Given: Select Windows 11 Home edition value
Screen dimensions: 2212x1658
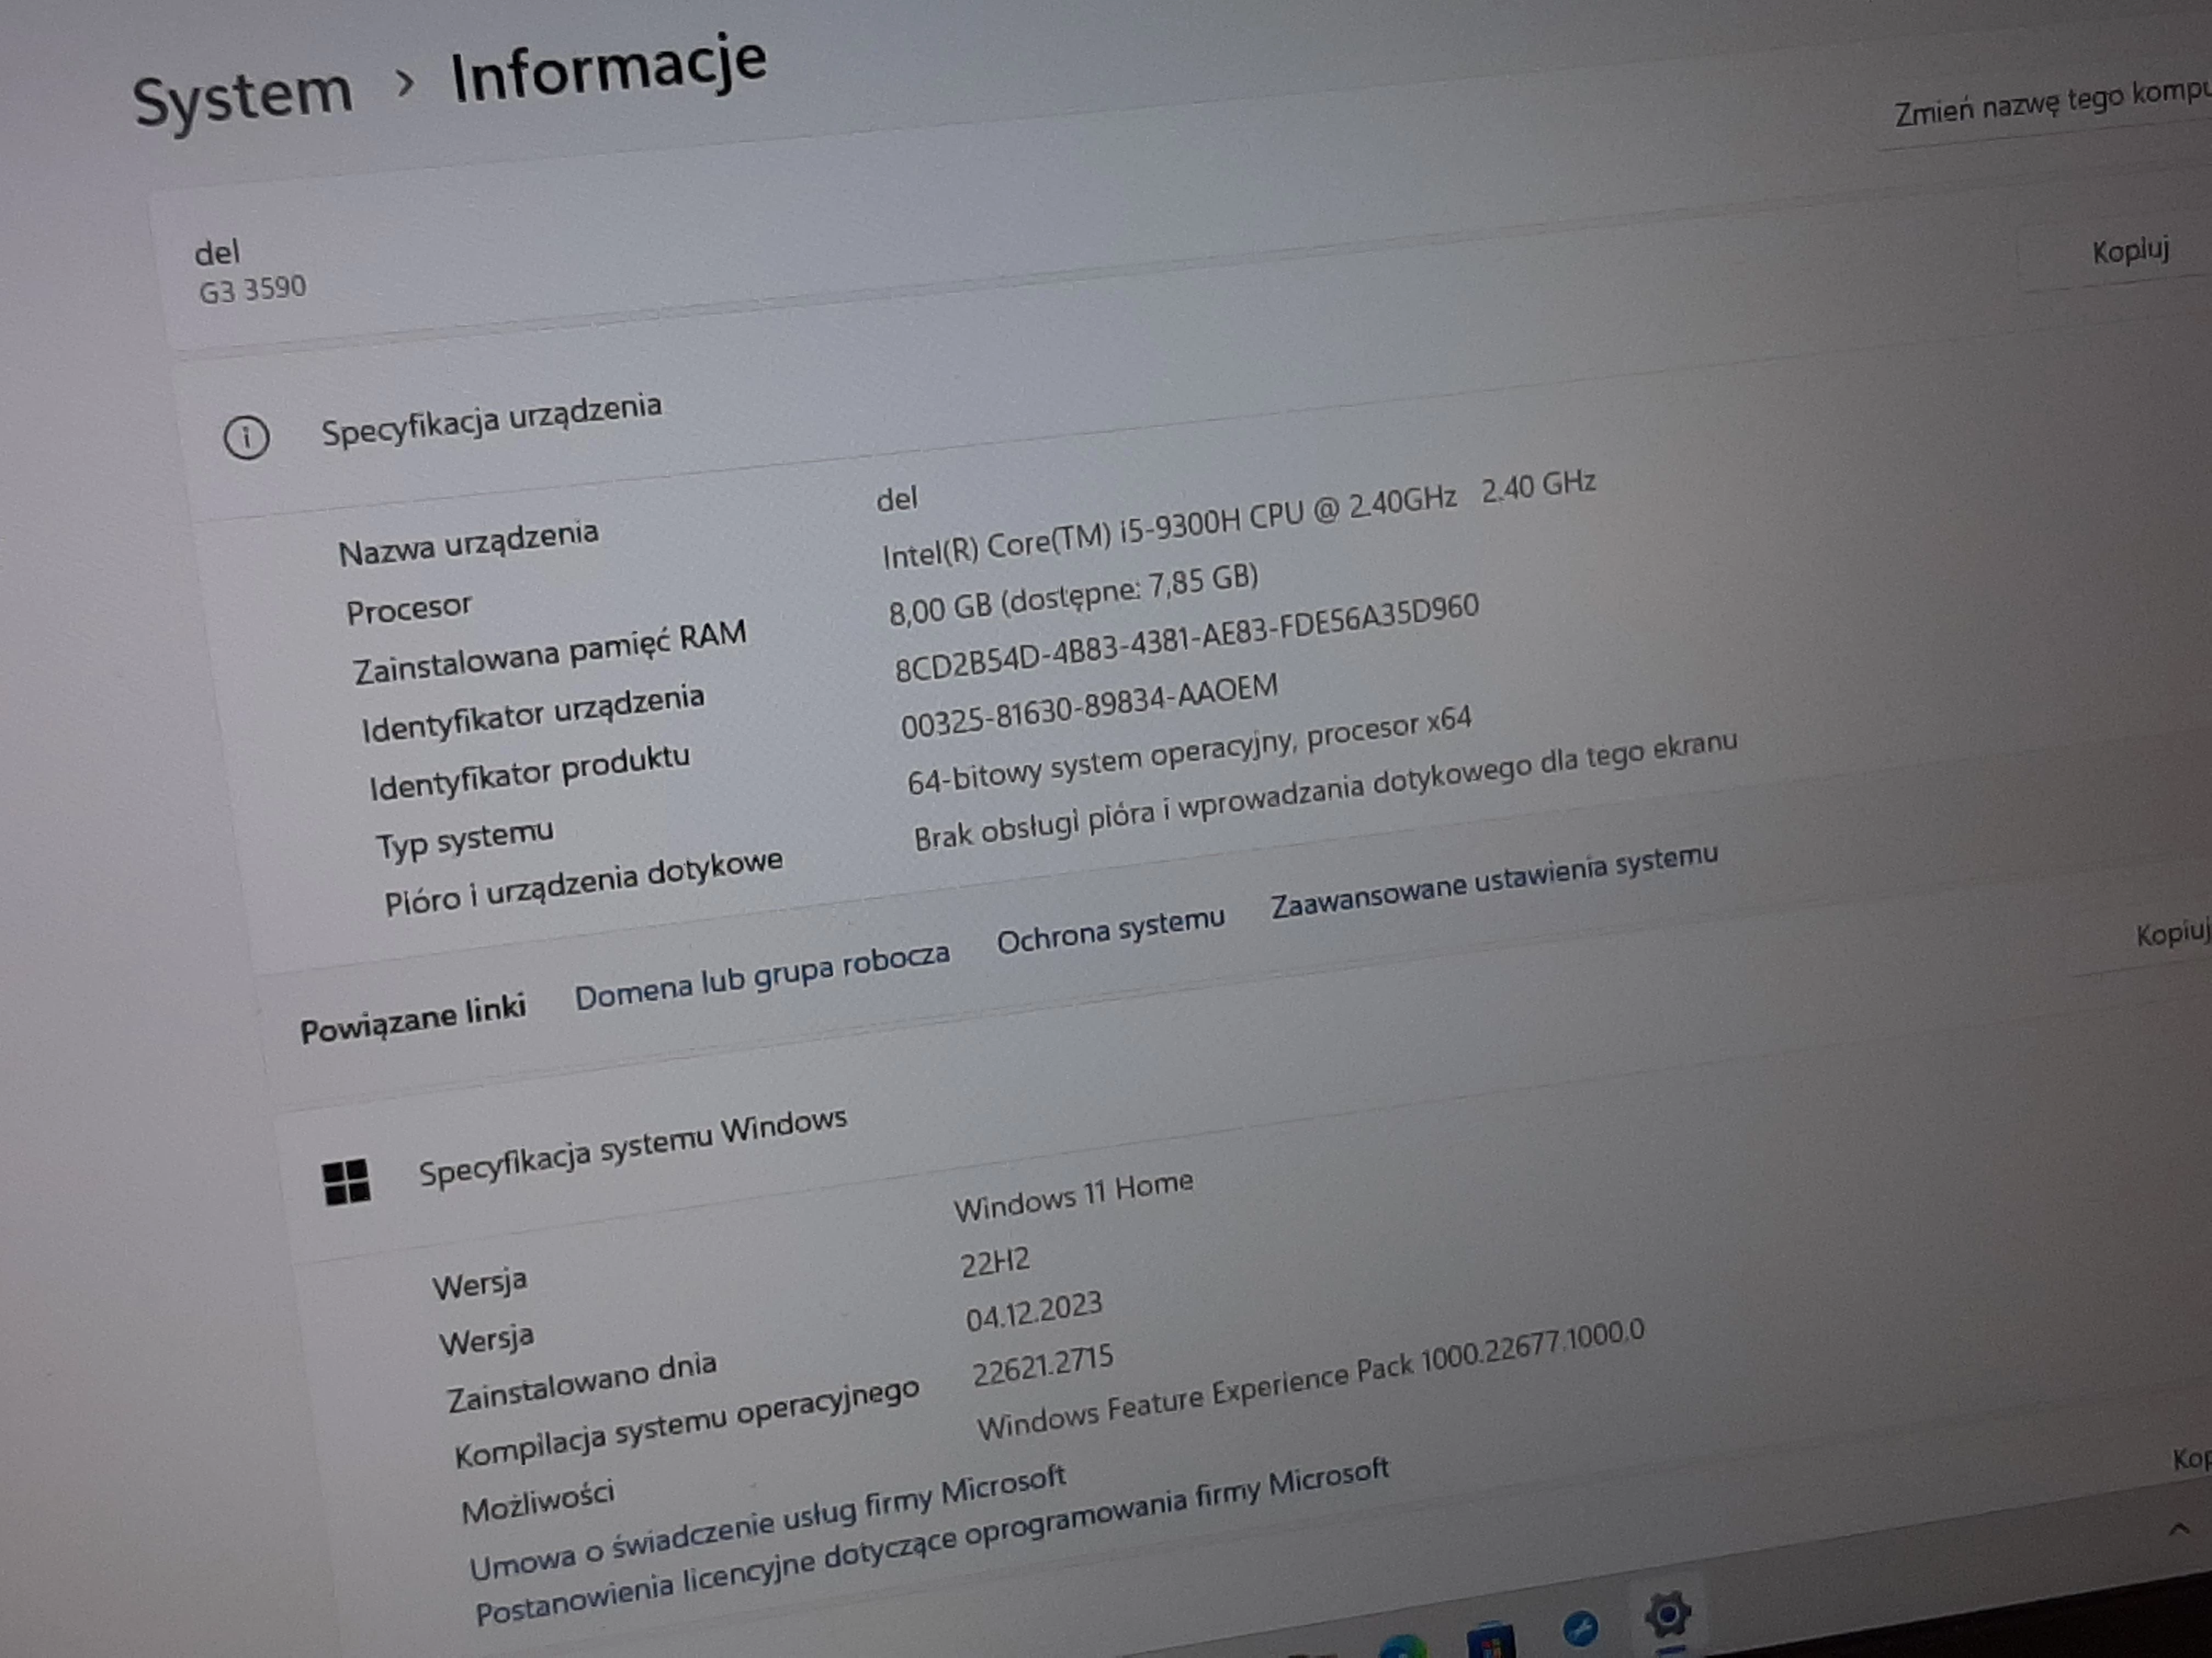Looking at the screenshot, I should pyautogui.click(x=1073, y=1196).
